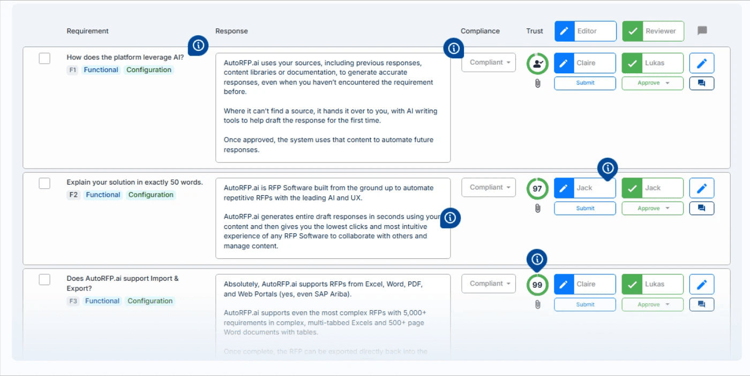Image resolution: width=750 pixels, height=376 pixels.
Task: Click the blue edit pencil icon on F1 row
Action: click(702, 63)
